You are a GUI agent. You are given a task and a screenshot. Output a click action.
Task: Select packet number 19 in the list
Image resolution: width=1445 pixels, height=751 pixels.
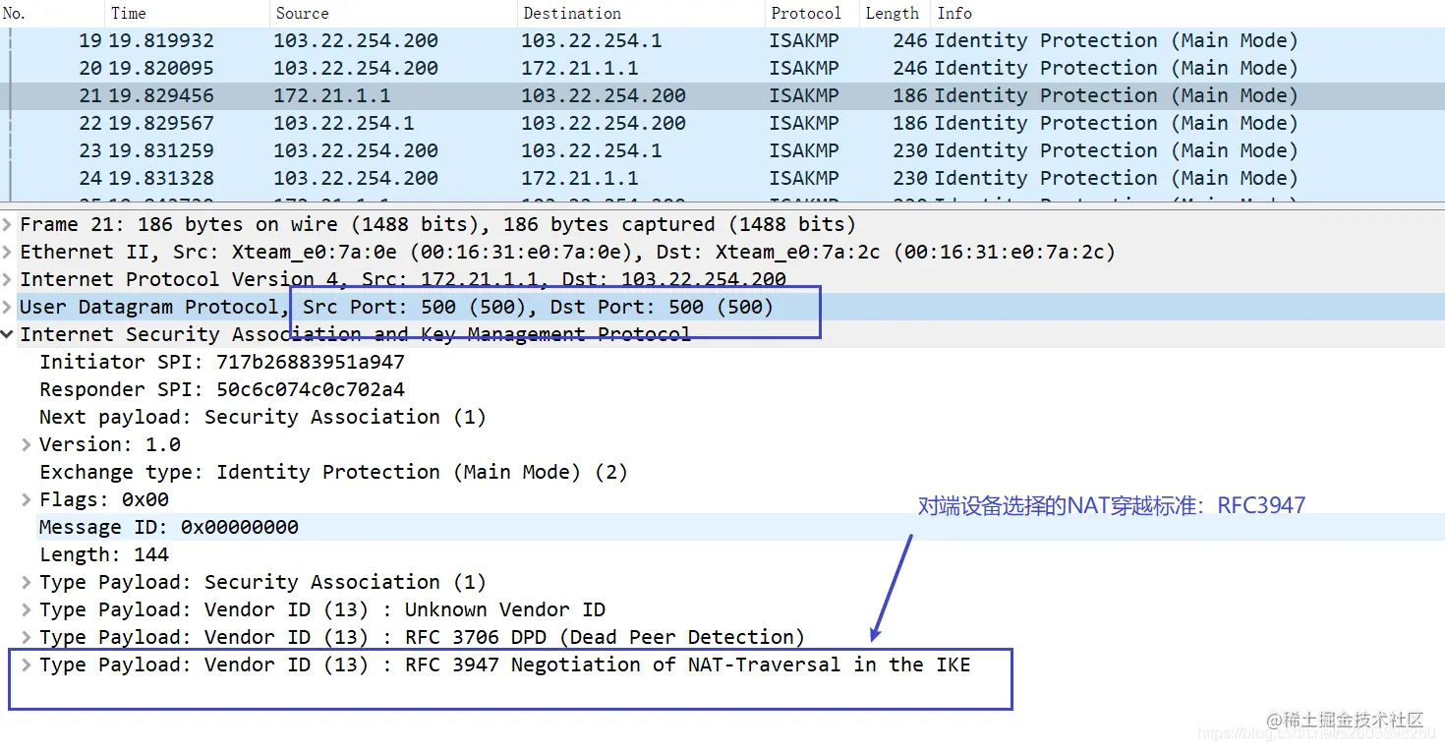(x=722, y=40)
